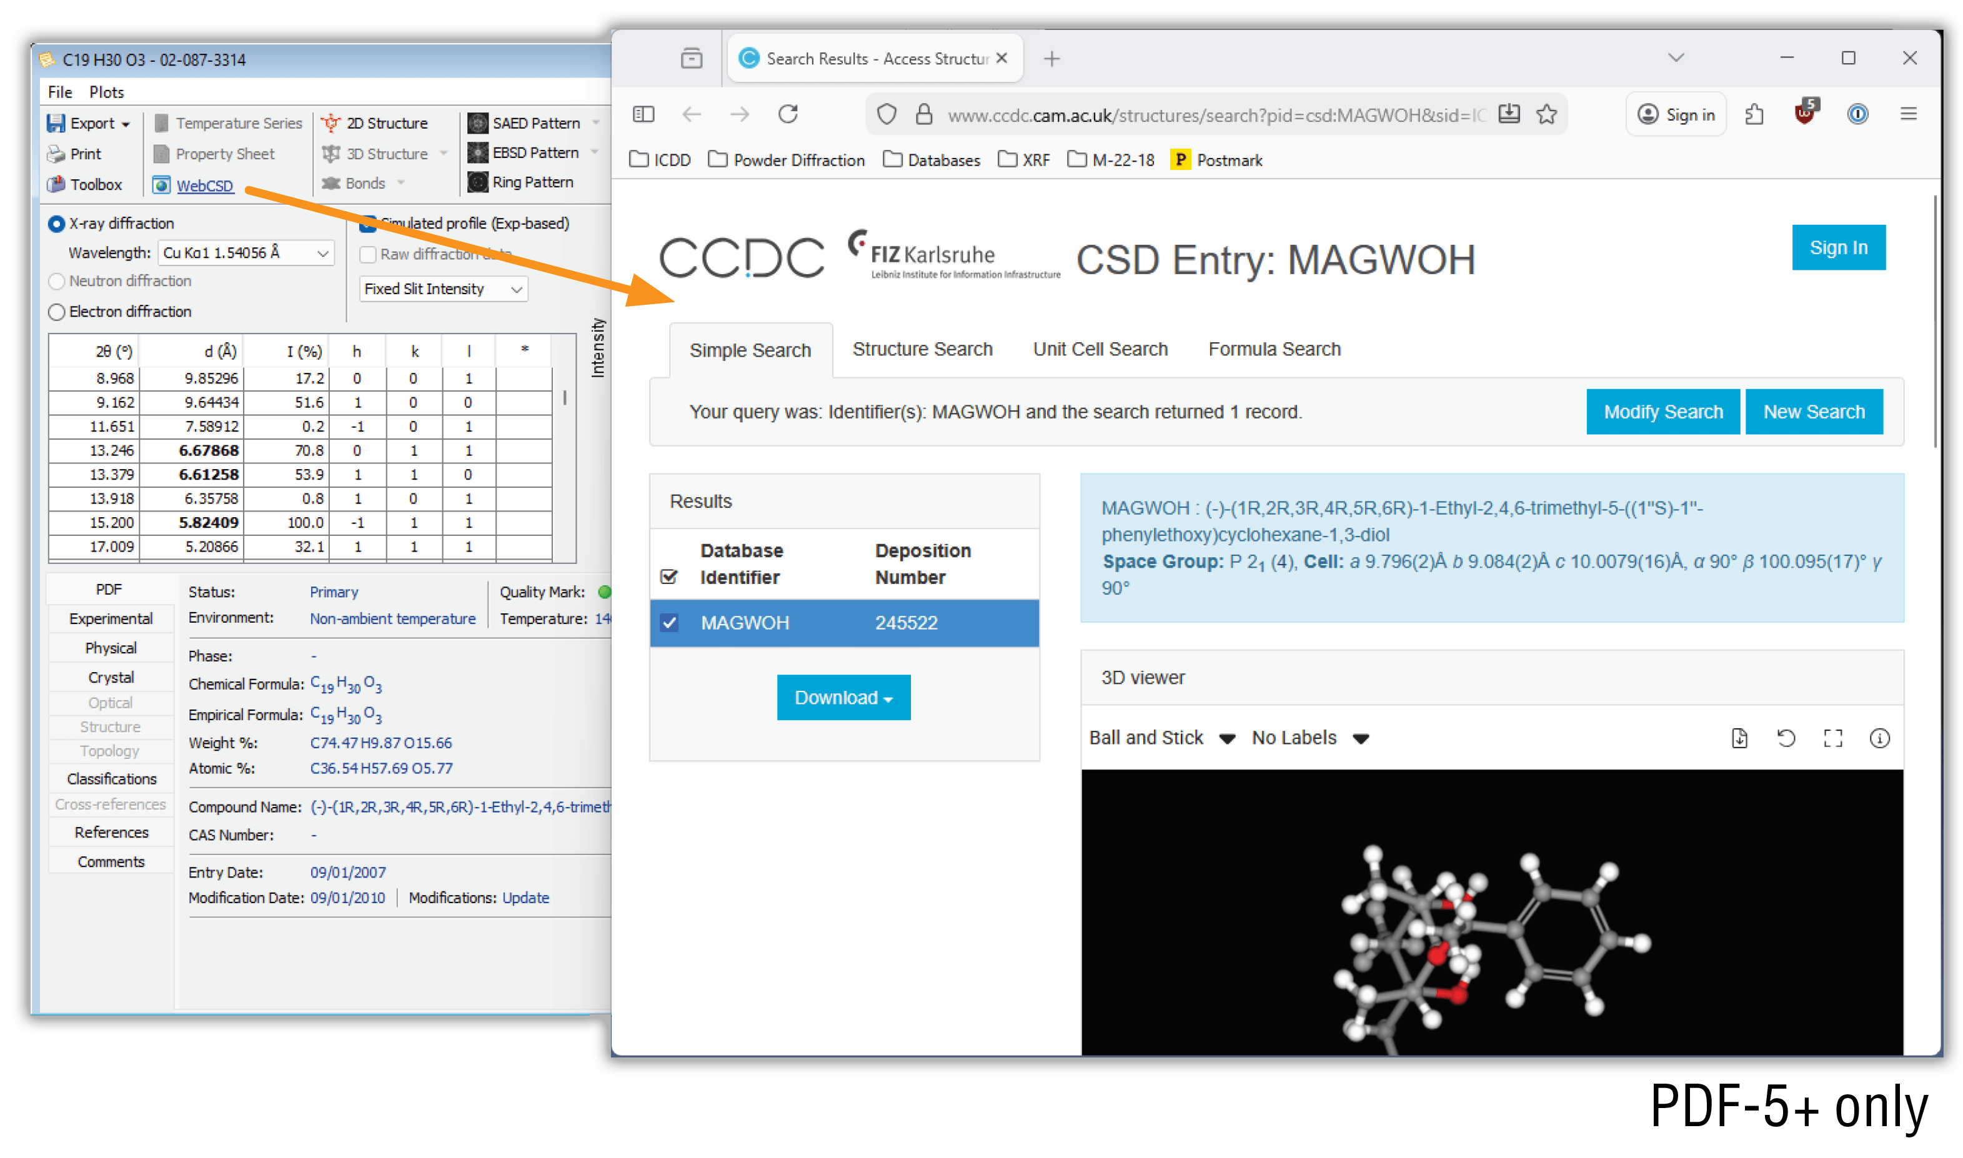The height and width of the screenshot is (1158, 1963).
Task: Switch to Structure Search tab
Action: click(x=922, y=349)
